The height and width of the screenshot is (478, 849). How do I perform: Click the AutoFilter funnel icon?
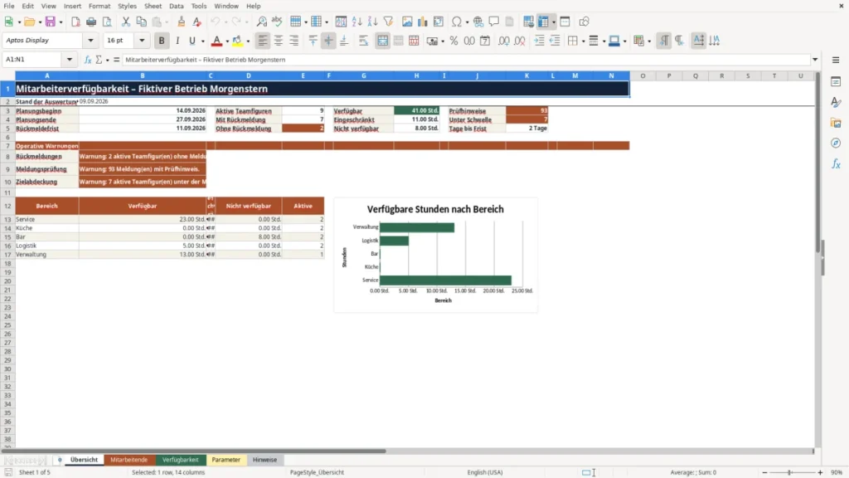(x=388, y=22)
